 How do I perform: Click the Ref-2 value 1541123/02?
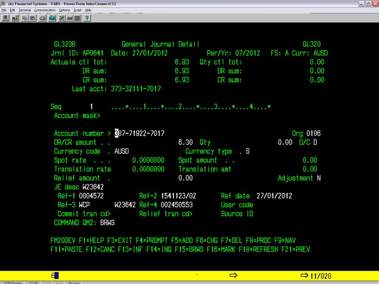click(178, 196)
